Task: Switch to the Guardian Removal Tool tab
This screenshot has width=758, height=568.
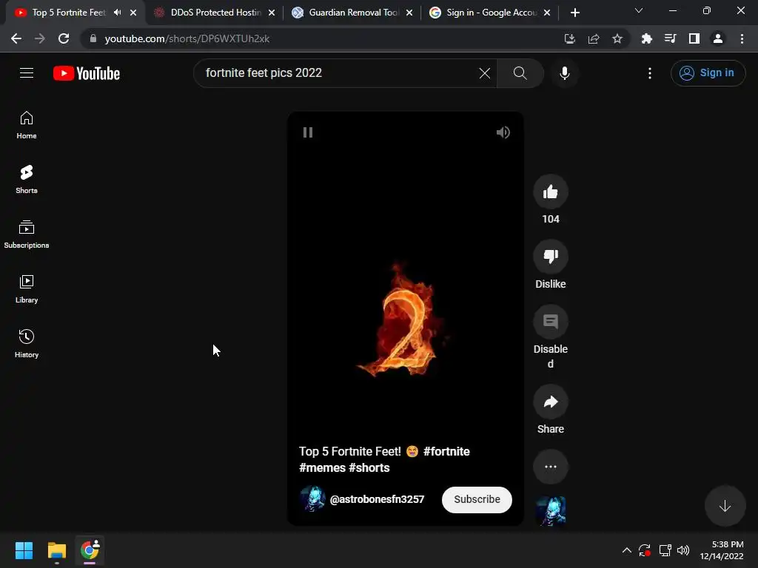Action: [353, 13]
